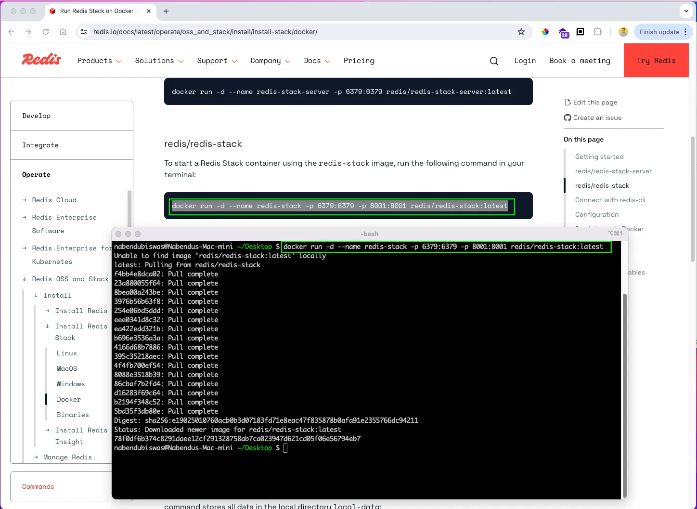The image size is (697, 509).
Task: Open the Integrate sidebar section
Action: (72, 145)
